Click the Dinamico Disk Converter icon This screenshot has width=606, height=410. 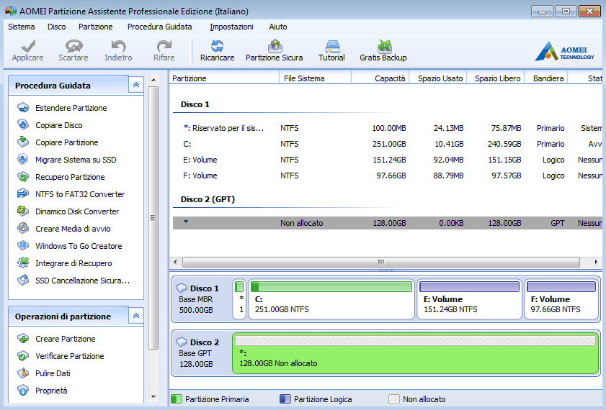23,211
